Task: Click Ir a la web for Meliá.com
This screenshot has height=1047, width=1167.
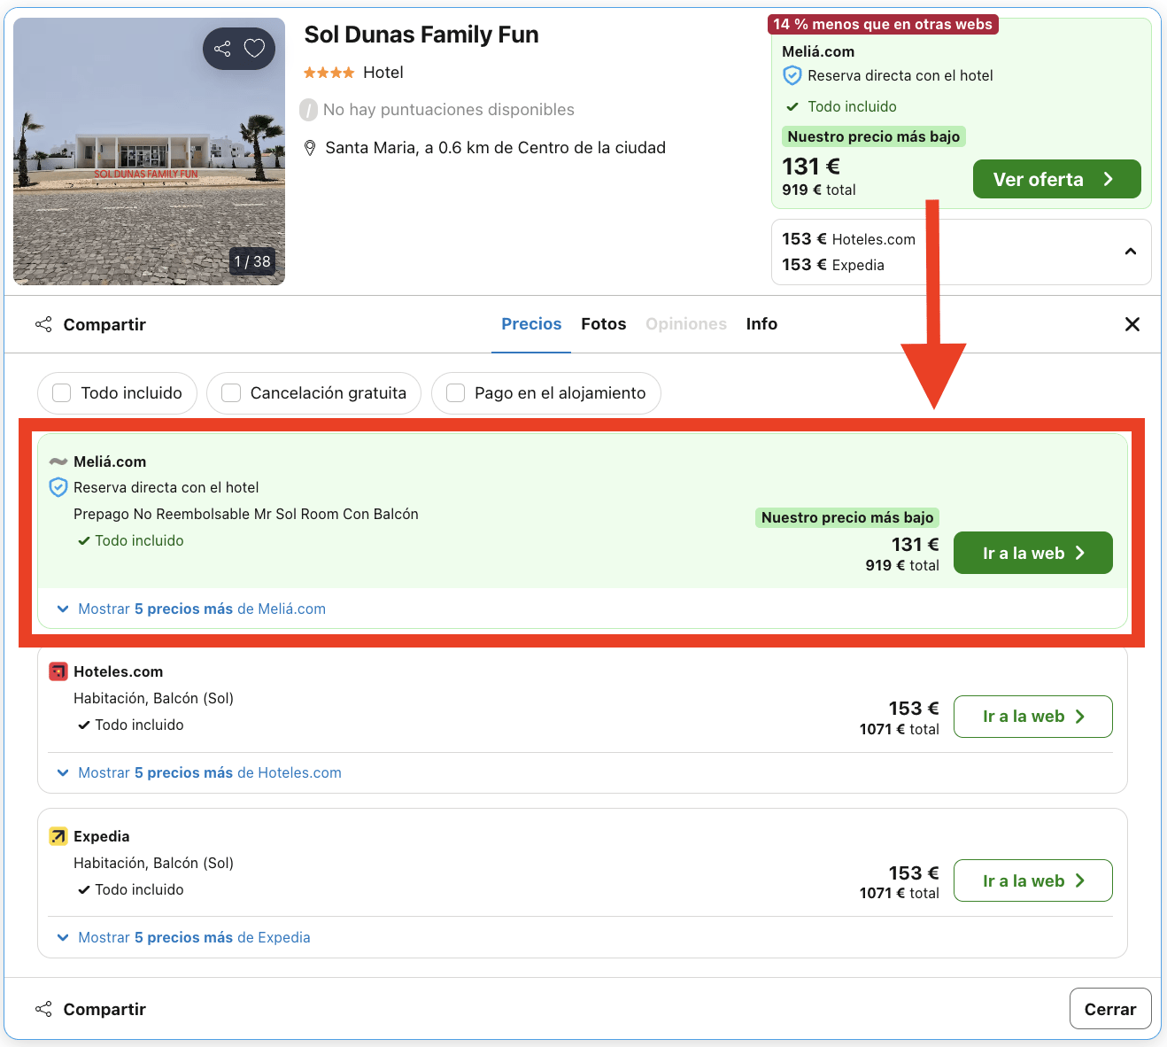Action: point(1033,553)
